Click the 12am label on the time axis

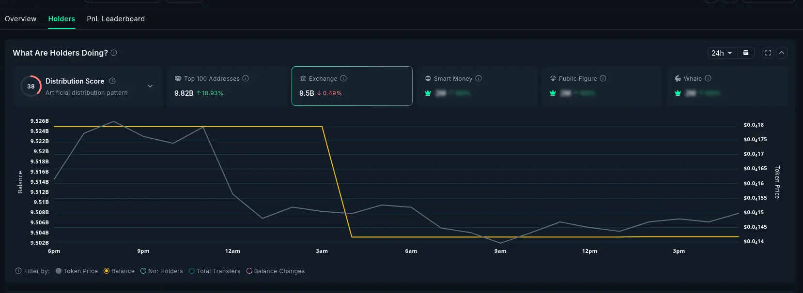coord(232,251)
